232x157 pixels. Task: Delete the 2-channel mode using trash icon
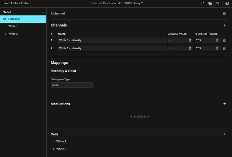click(225, 13)
